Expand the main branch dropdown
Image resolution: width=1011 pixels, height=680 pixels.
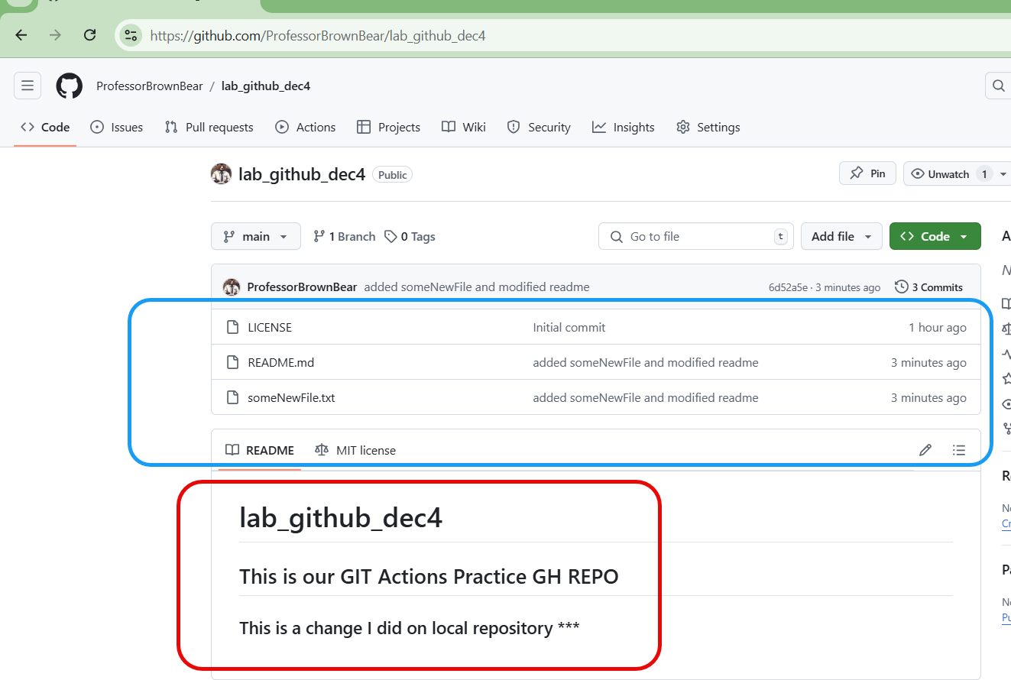255,237
